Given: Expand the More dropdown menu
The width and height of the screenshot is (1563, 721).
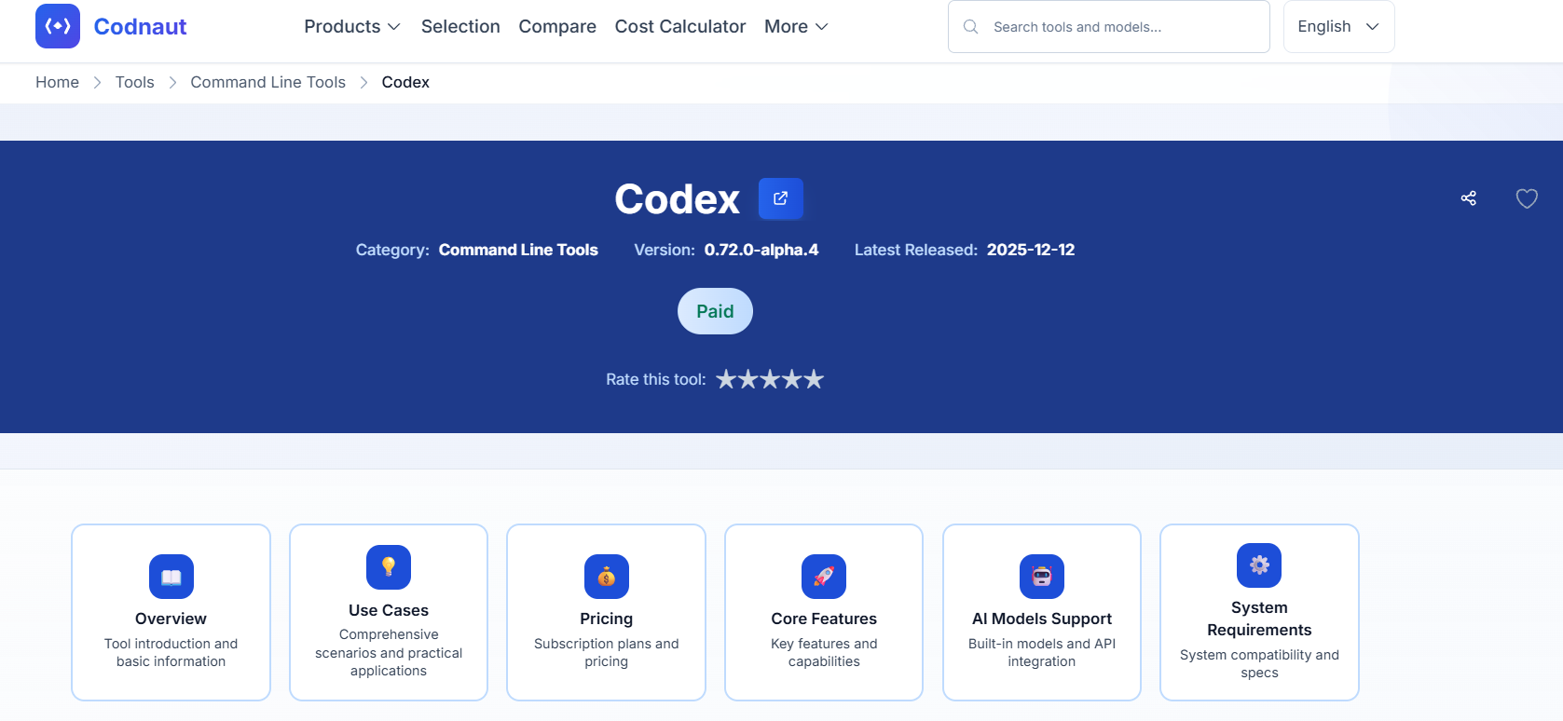Looking at the screenshot, I should coord(796,26).
